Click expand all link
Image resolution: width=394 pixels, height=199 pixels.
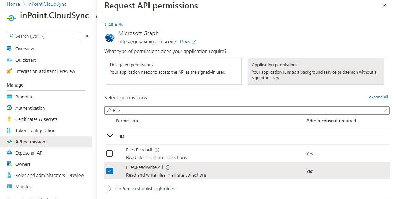click(379, 97)
